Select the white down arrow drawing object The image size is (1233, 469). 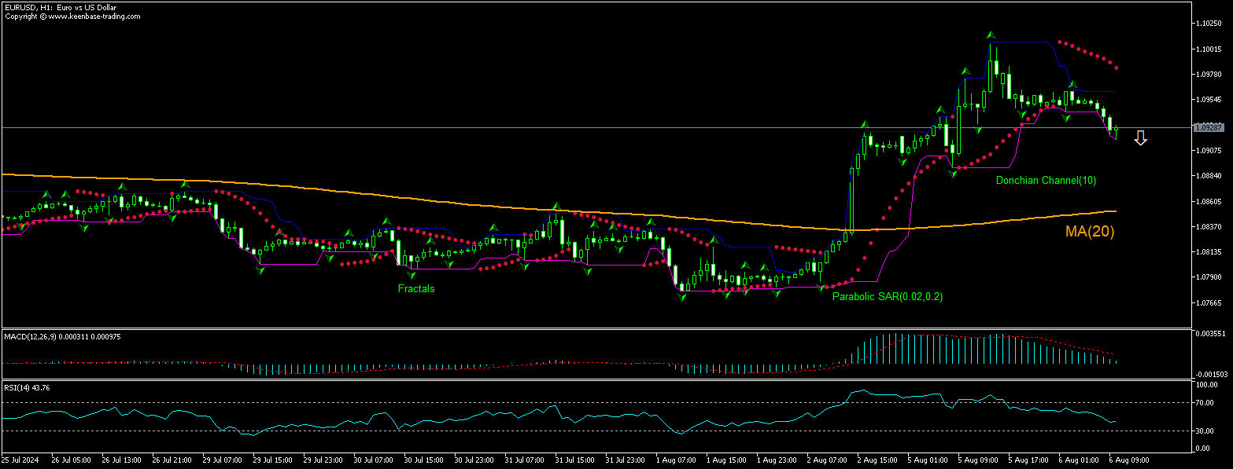pos(1141,137)
